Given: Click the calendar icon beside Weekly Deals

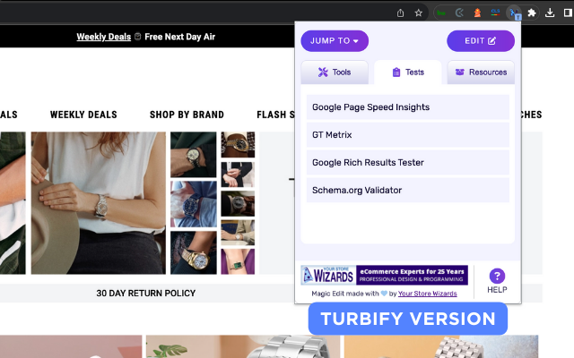Looking at the screenshot, I should 137,37.
